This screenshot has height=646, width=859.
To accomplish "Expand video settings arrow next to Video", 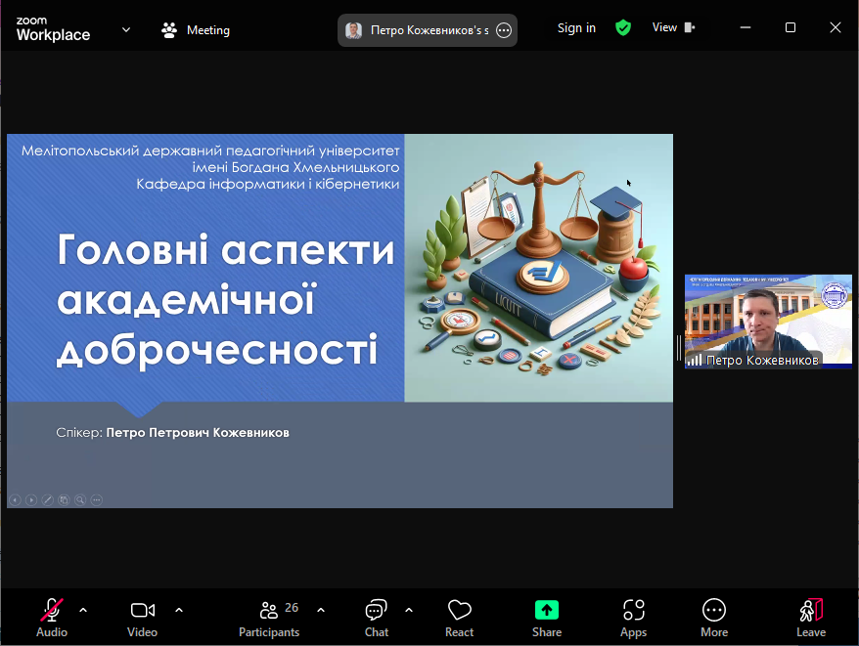I will pyautogui.click(x=179, y=610).
